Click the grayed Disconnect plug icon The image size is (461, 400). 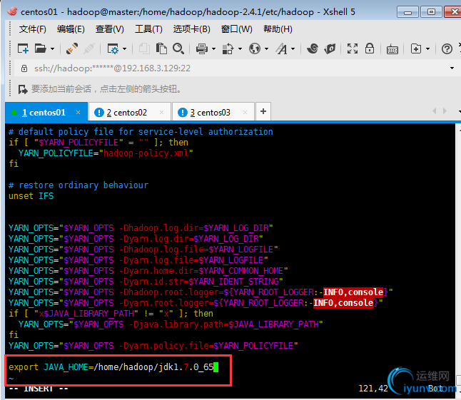pyautogui.click(x=89, y=48)
